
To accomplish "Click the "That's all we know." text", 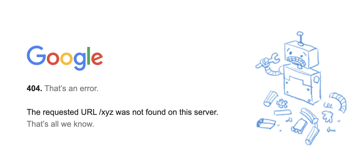I will pos(61,124).
